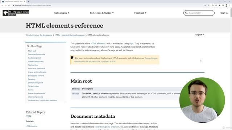
Task: Close the HTML elements reference tab
Action: pos(25,1)
